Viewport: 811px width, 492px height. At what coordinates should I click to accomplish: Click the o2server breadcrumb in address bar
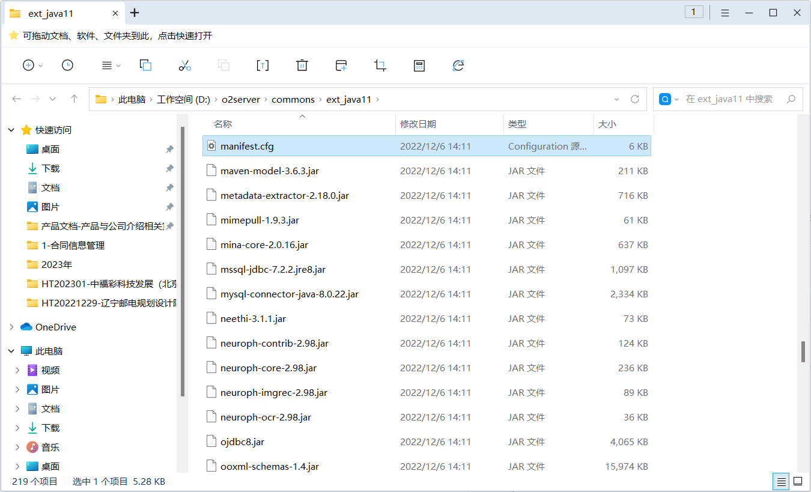[240, 99]
